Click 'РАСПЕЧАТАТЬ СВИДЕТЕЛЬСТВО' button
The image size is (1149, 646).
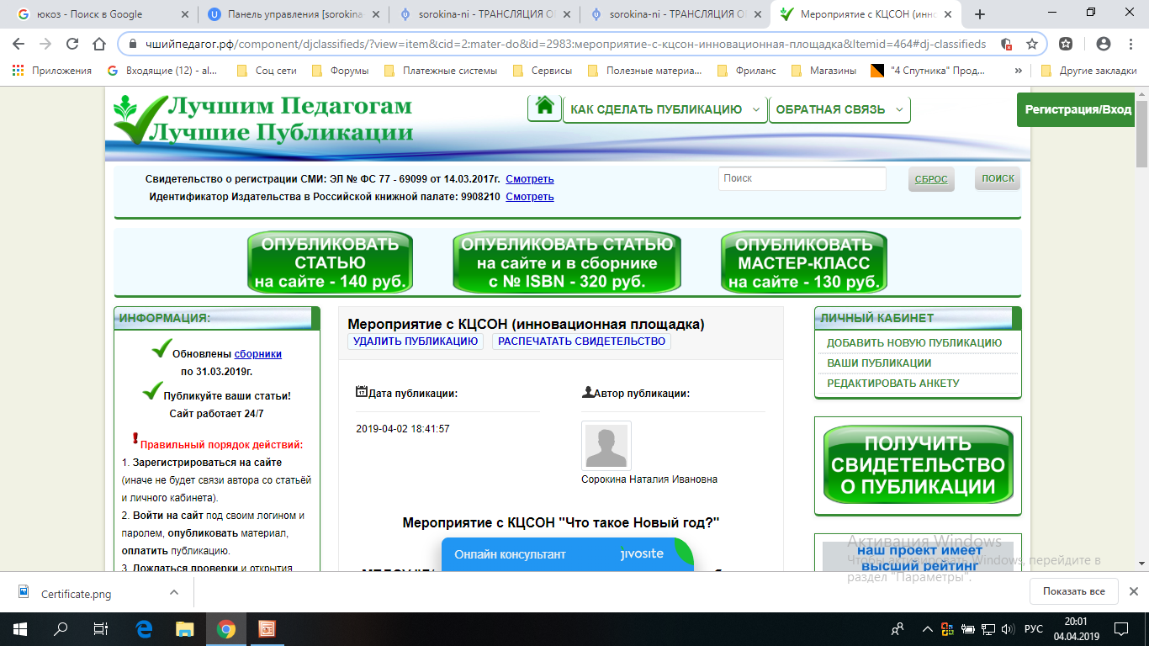point(581,342)
